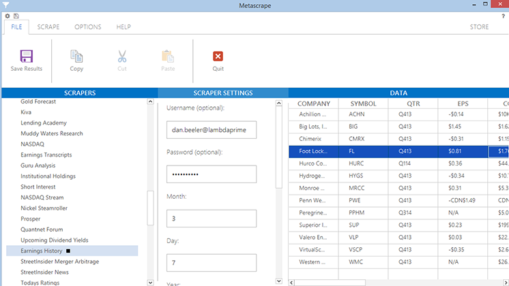The height and width of the screenshot is (286, 509).
Task: Open the gear settings icon in quick access bar
Action: point(7,16)
